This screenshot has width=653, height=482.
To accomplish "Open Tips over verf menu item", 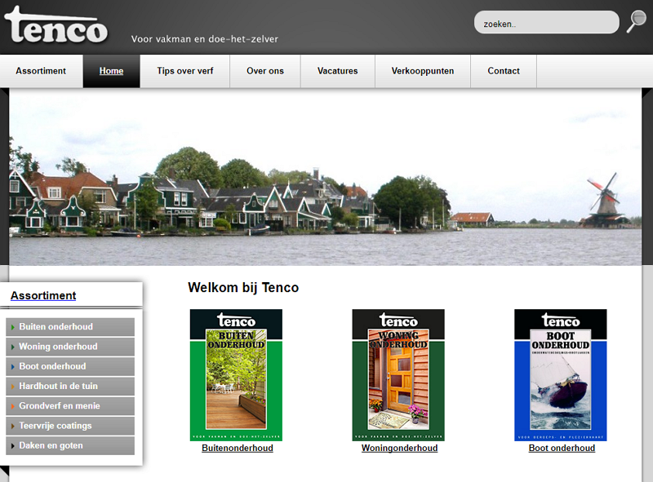I will pos(185,71).
